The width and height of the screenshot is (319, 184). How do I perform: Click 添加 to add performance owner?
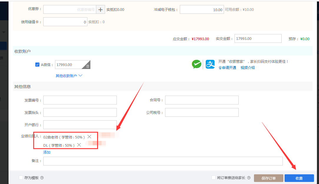(47, 152)
